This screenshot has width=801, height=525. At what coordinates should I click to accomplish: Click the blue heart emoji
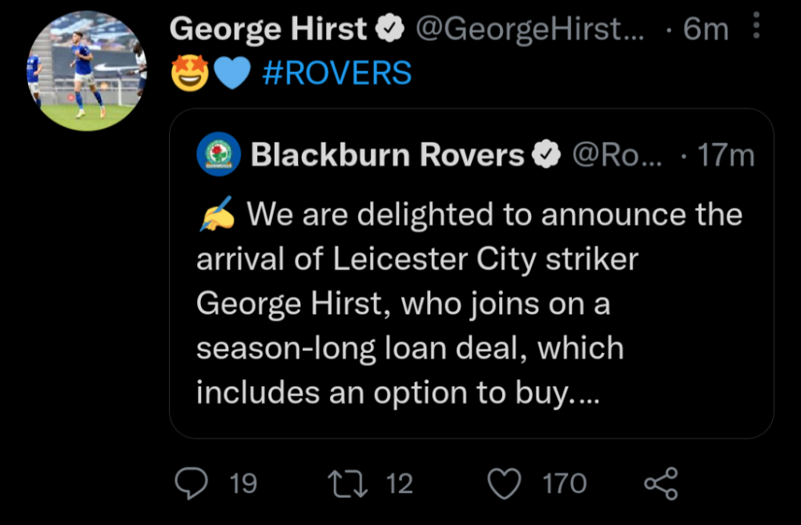click(232, 74)
